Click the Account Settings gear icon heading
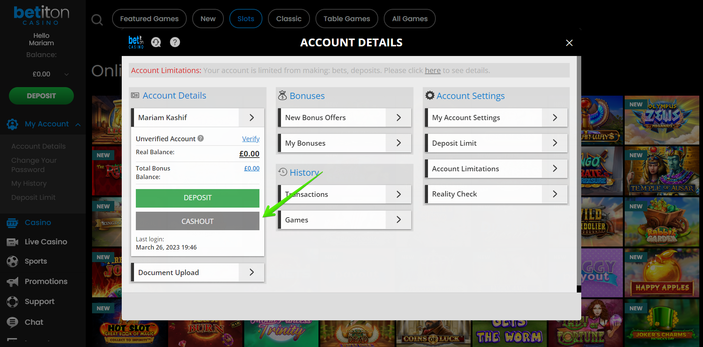Viewport: 703px width, 347px height. (430, 95)
